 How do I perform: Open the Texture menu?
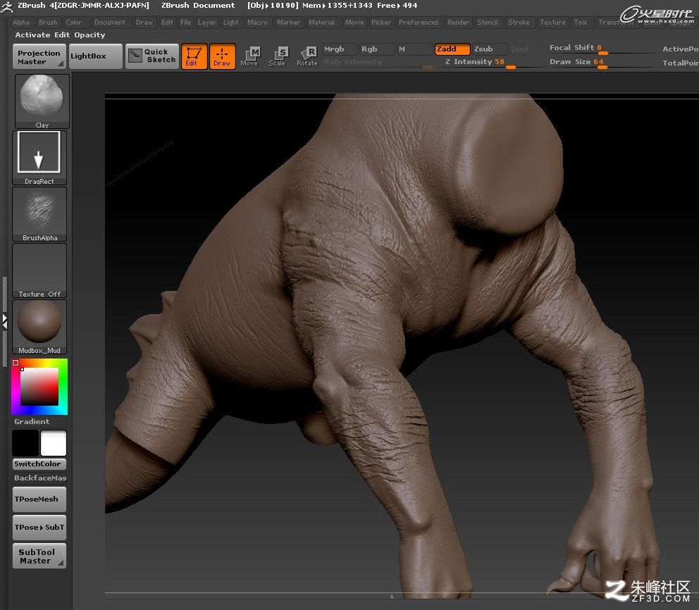click(x=552, y=23)
